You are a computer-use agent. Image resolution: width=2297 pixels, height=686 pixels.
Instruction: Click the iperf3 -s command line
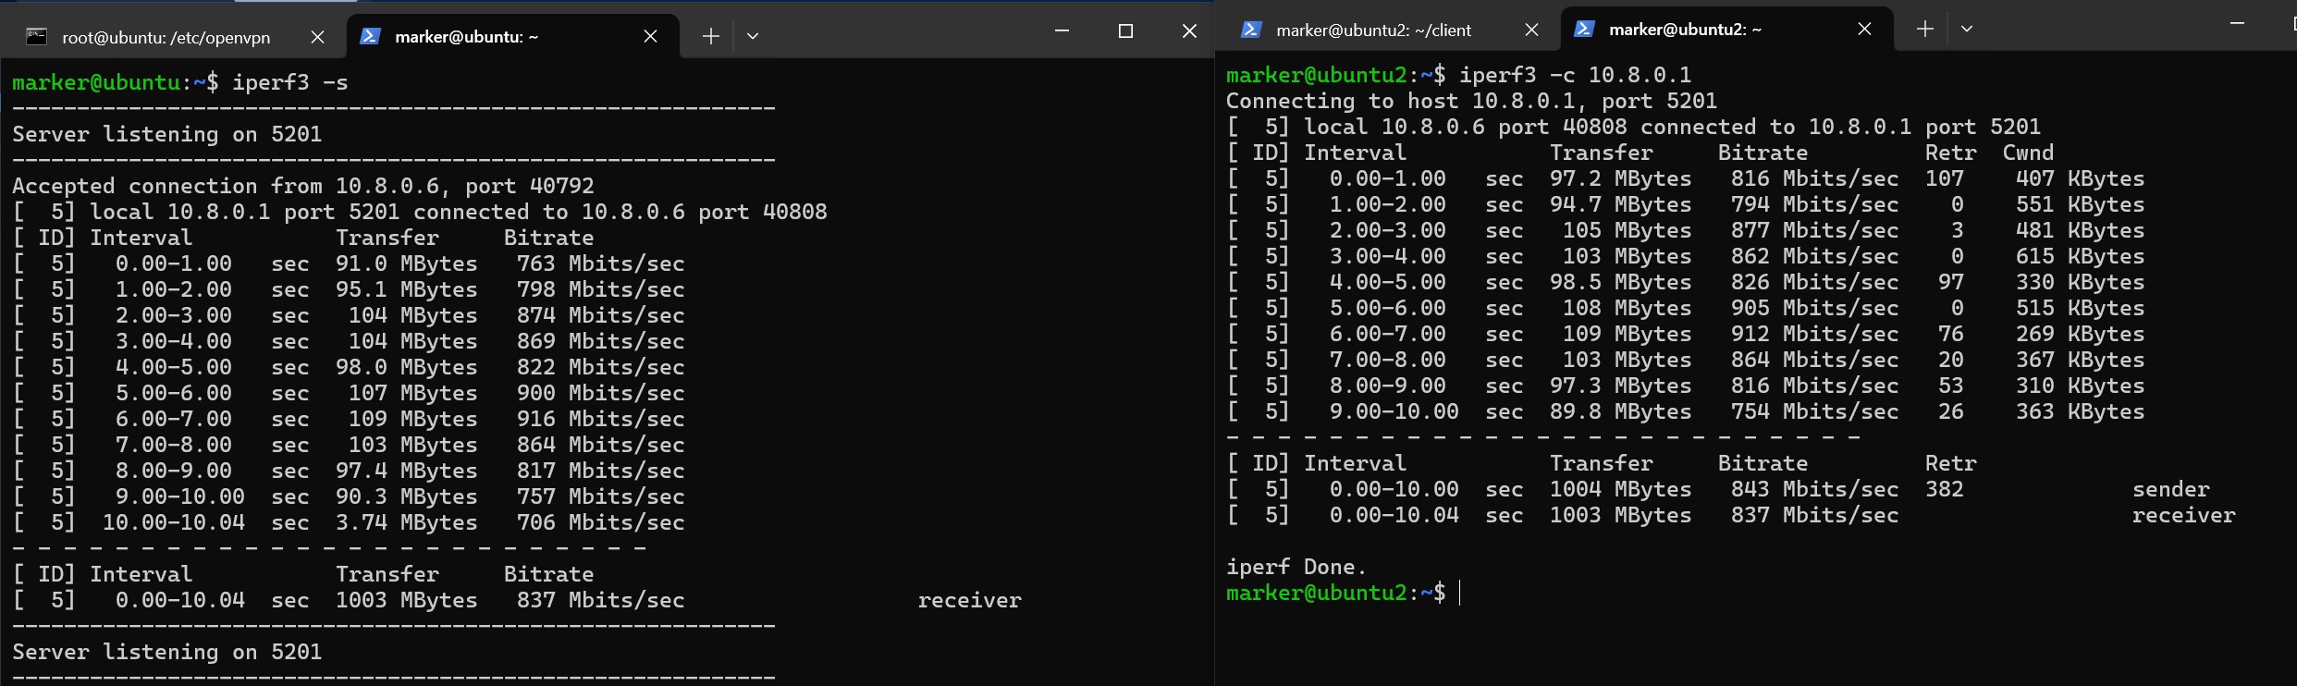[289, 82]
